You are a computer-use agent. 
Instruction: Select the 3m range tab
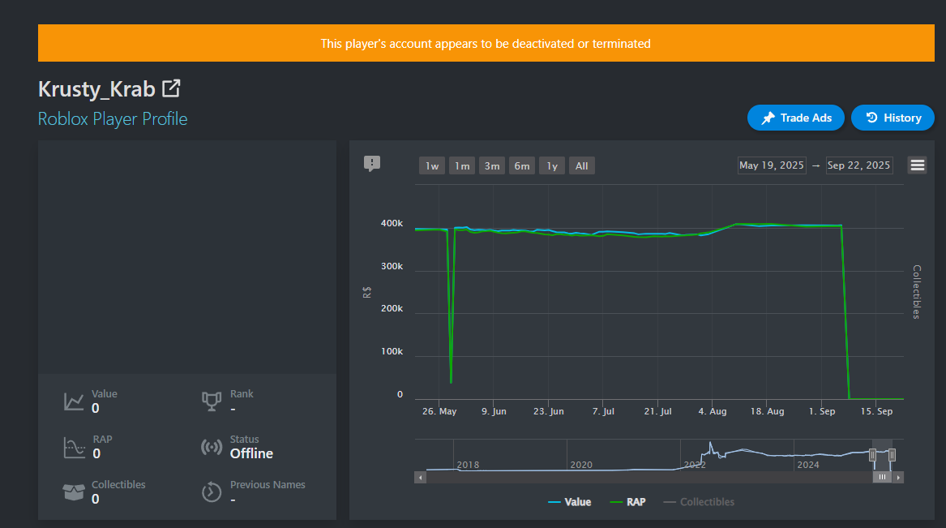(x=492, y=166)
